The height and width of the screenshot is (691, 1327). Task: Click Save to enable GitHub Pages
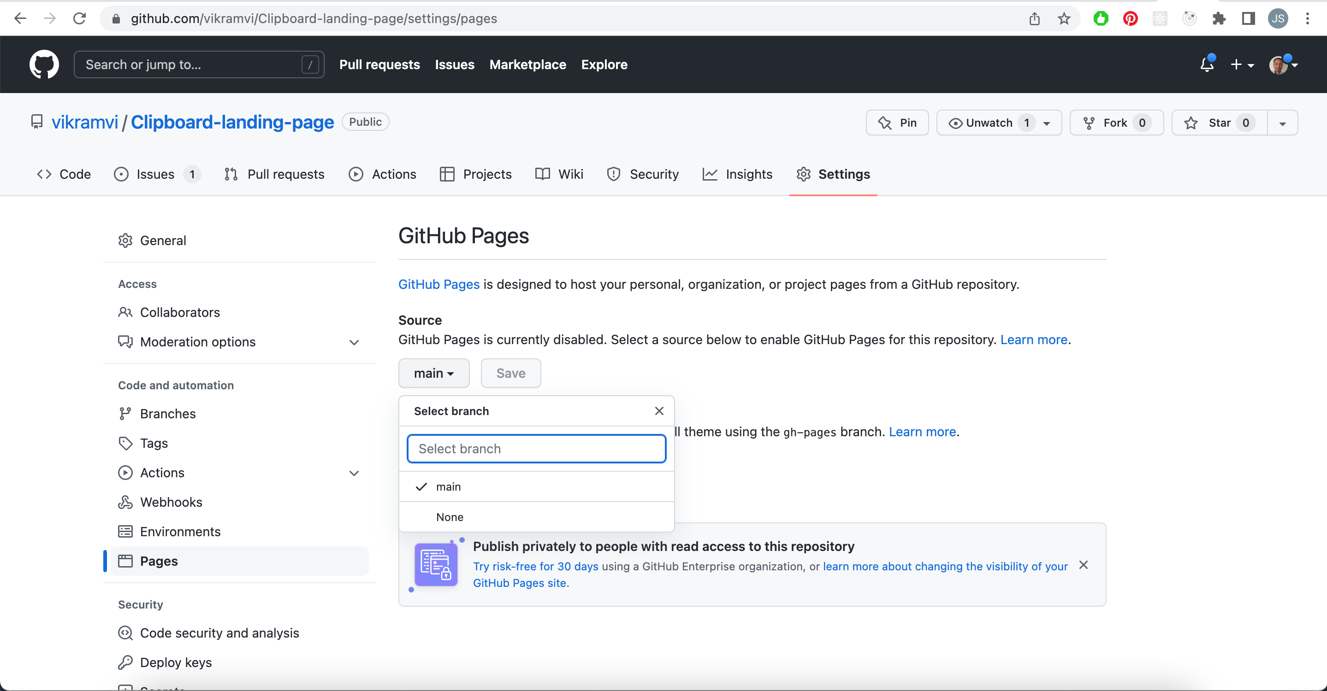pos(510,374)
